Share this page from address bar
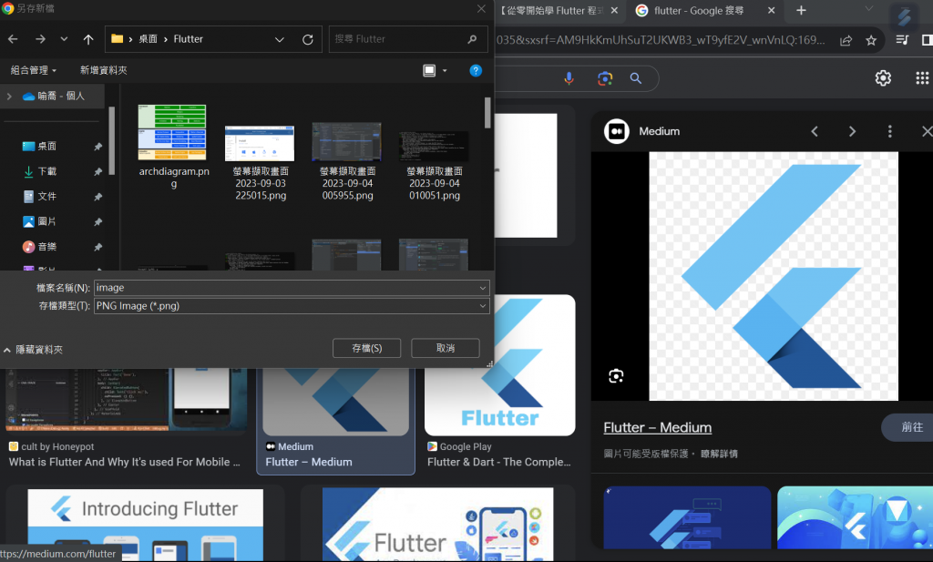This screenshot has height=562, width=933. point(846,40)
